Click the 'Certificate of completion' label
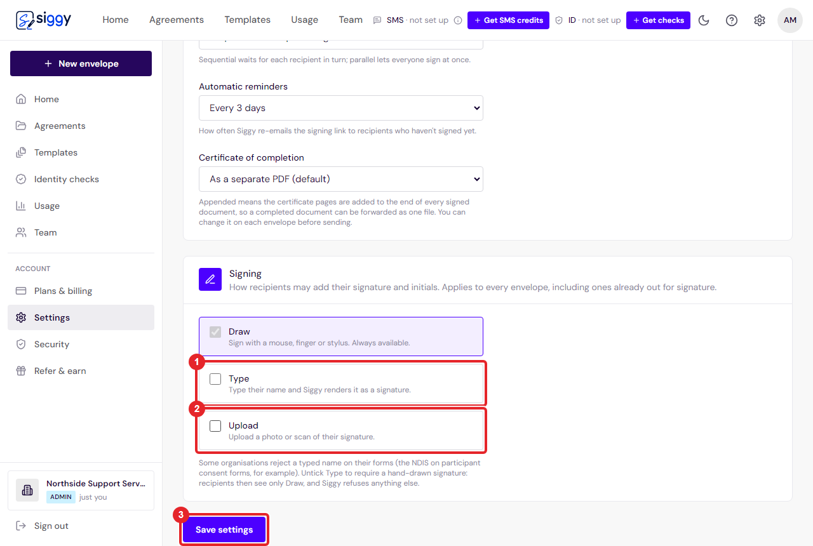Viewport: 813px width, 546px height. coord(252,157)
